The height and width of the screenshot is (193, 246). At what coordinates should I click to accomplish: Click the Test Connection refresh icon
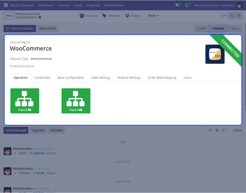pos(7,28)
